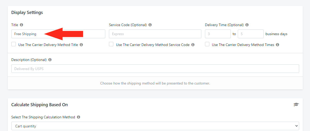Click info icon beside Select The Shipping Calculation Method

click(x=78, y=117)
